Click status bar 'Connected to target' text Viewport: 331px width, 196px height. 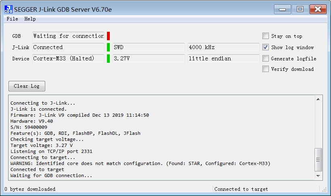[241, 189]
